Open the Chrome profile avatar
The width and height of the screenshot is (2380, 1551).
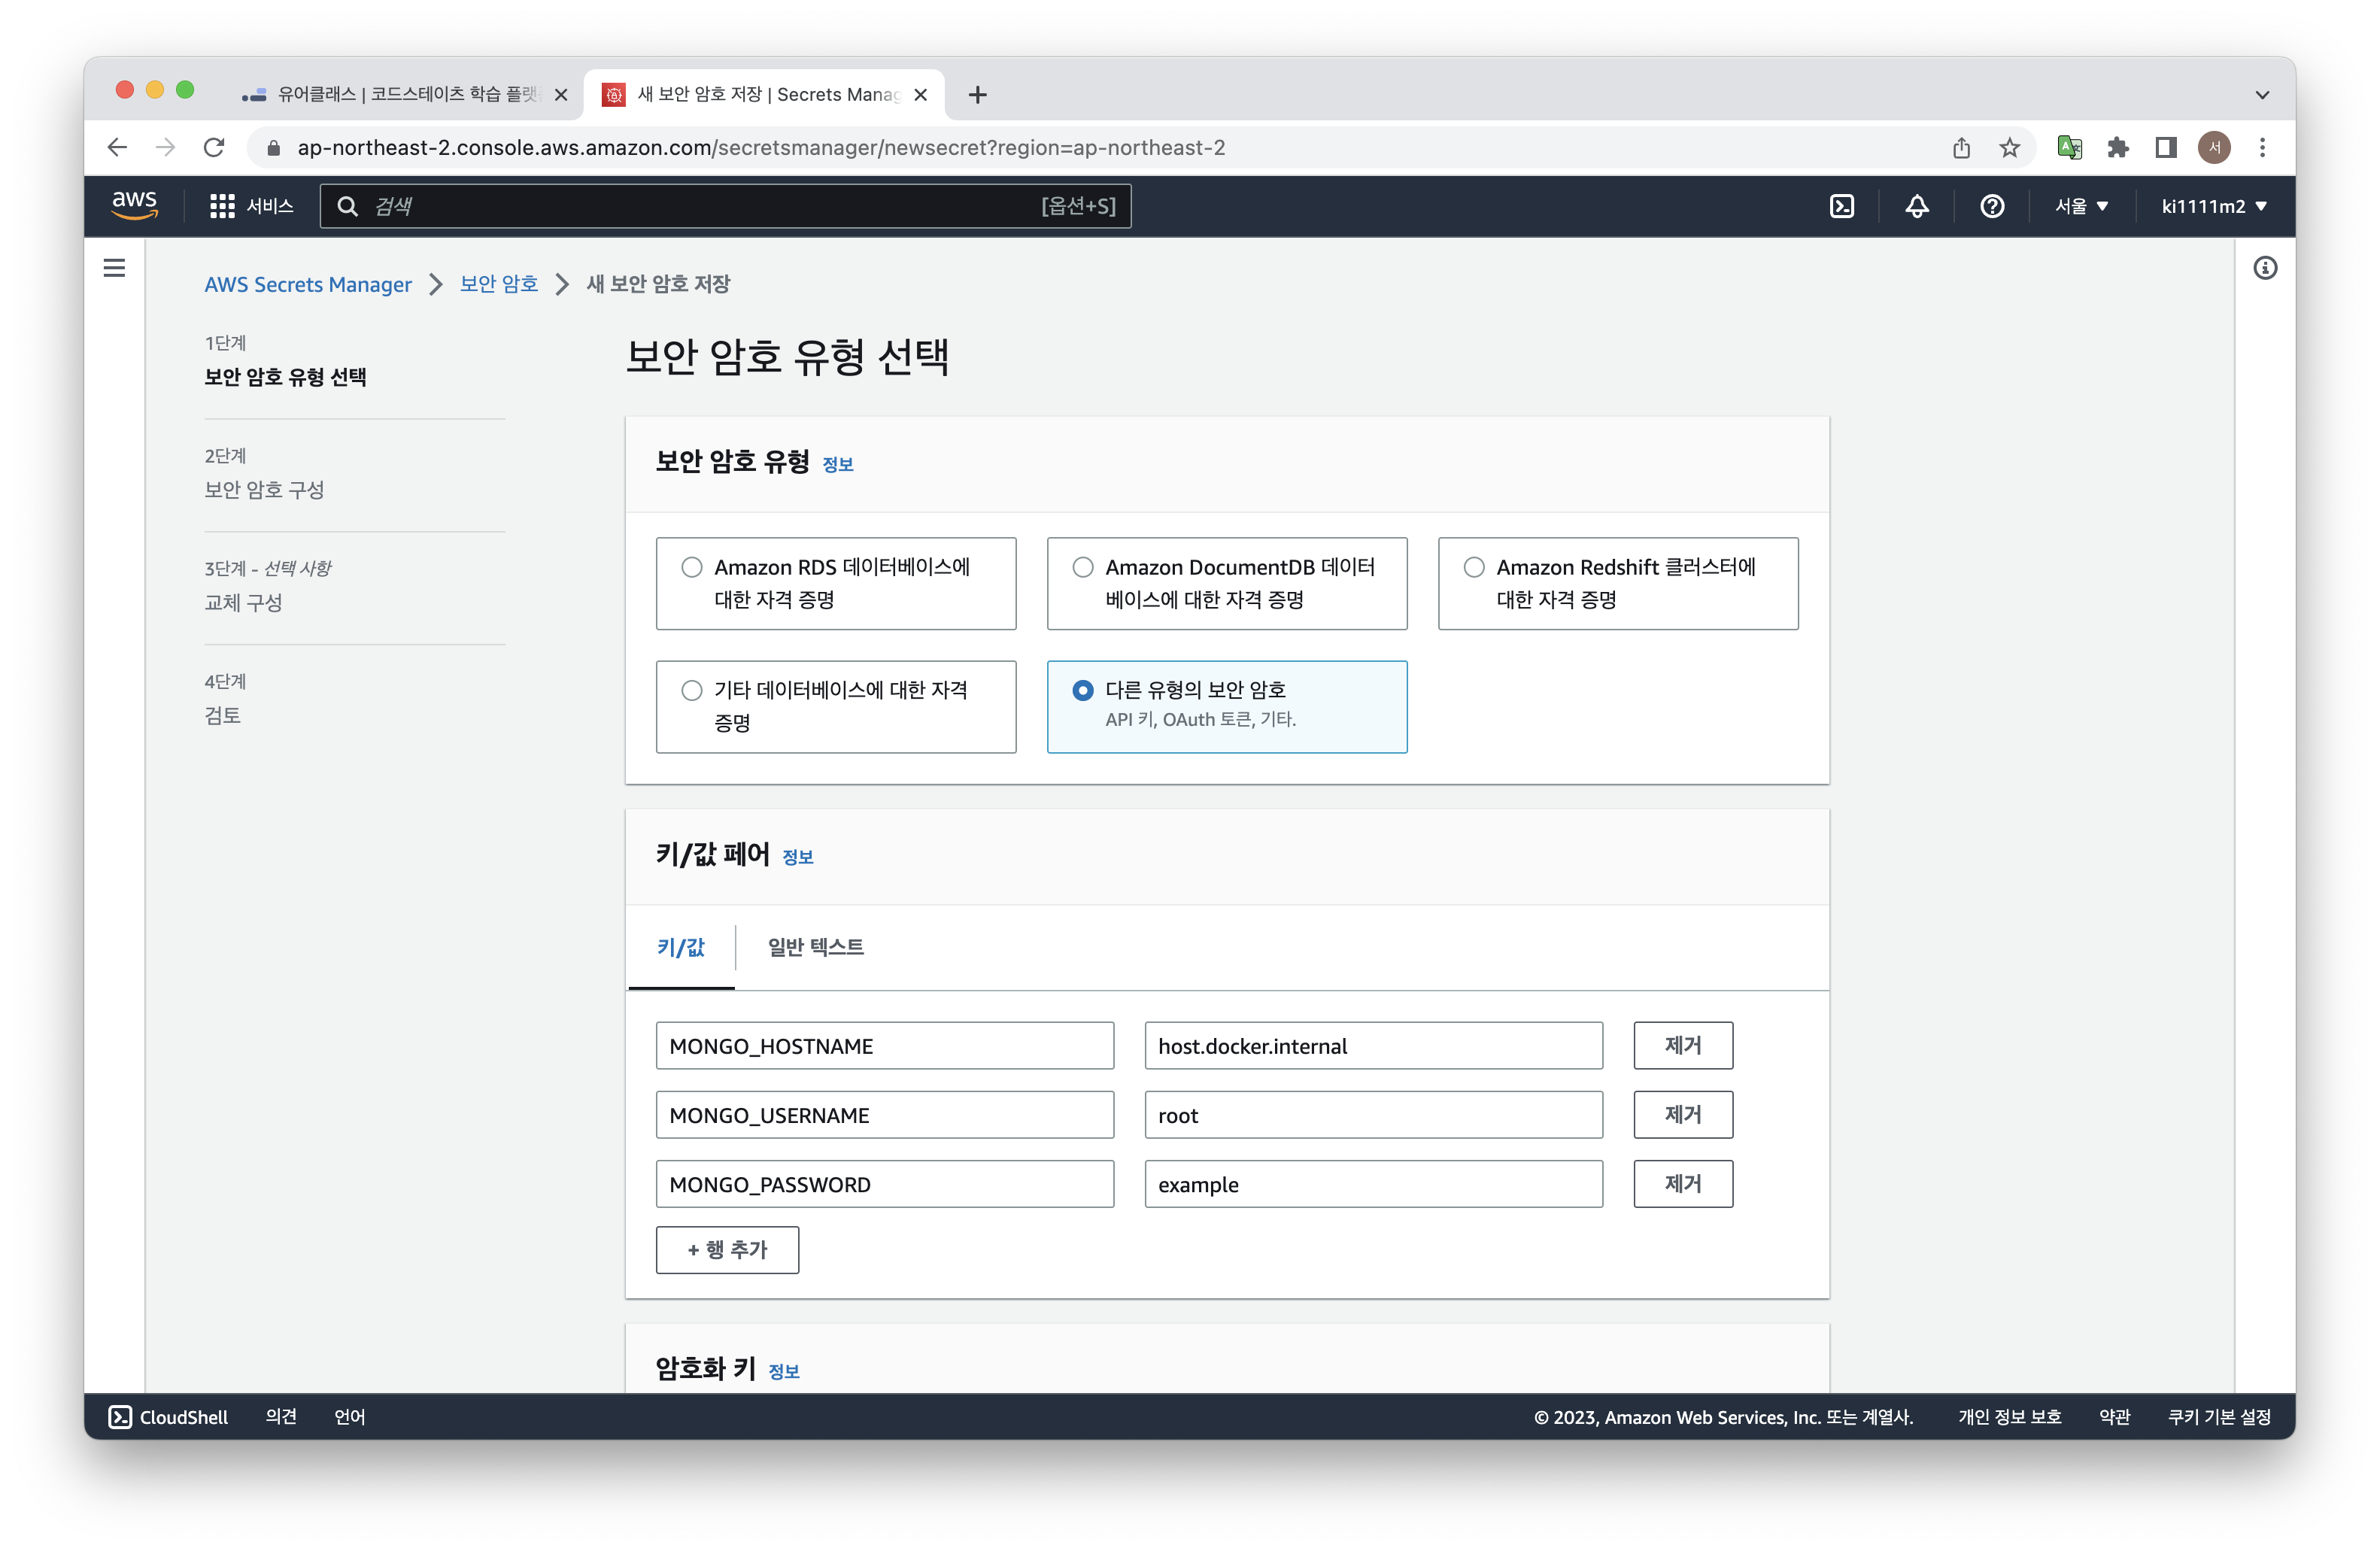[2214, 148]
